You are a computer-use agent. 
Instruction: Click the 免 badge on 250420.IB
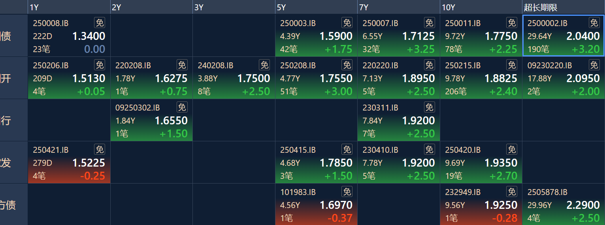click(512, 149)
